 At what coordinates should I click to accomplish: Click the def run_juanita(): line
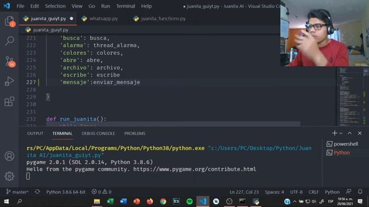pos(76,119)
